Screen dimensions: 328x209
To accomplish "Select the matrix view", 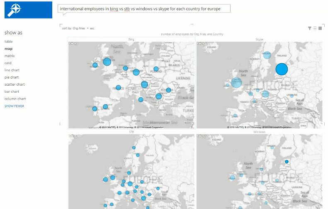I will click(10, 56).
